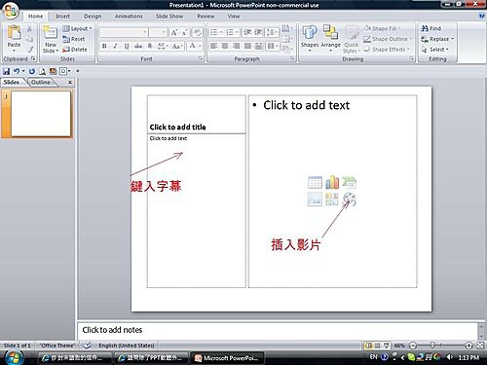The image size is (487, 365).
Task: Click the Cut scissors icon
Action: tap(29, 29)
